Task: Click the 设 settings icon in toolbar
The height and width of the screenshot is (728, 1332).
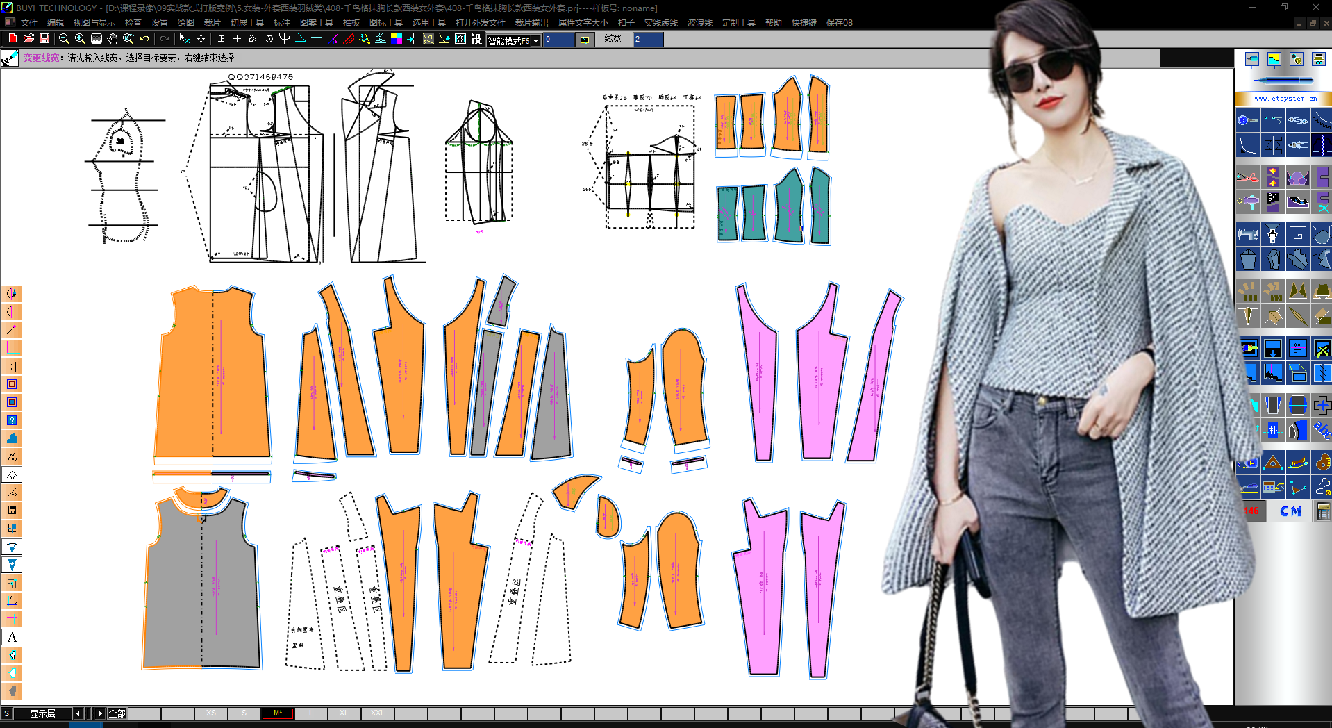Action: [x=476, y=39]
